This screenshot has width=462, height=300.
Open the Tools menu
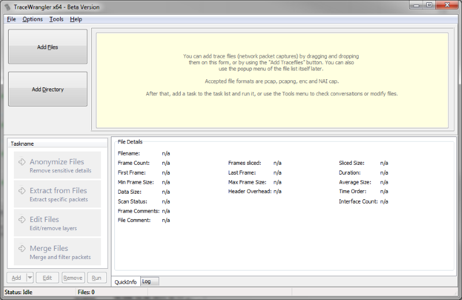(56, 19)
